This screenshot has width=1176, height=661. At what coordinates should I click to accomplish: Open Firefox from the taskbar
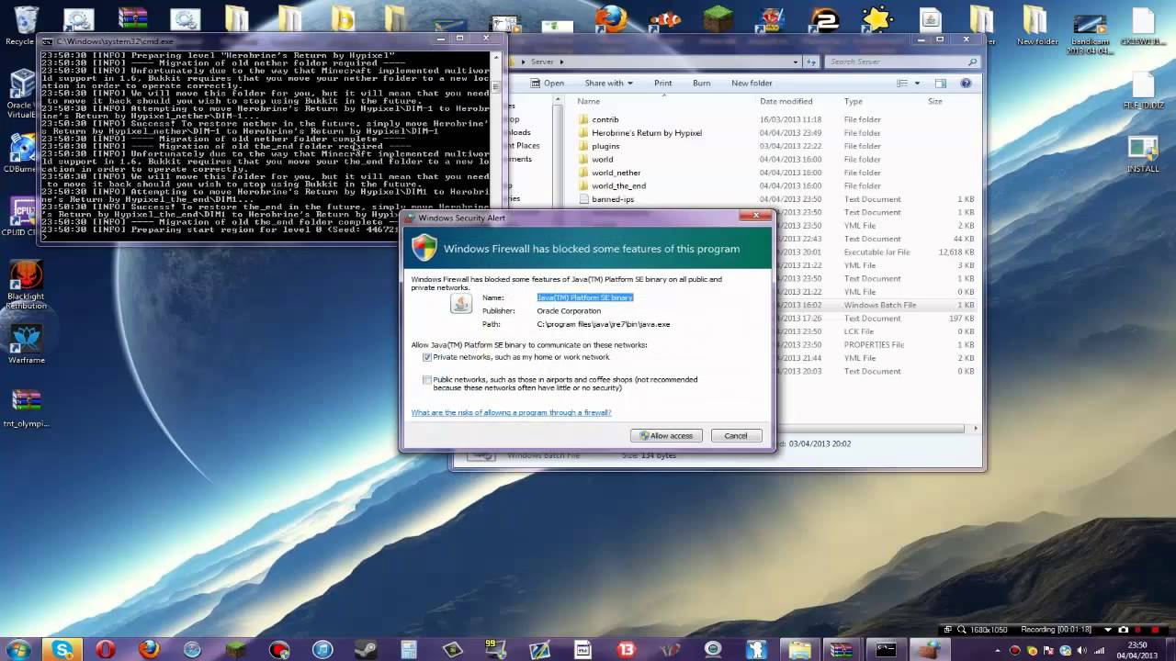(x=149, y=649)
